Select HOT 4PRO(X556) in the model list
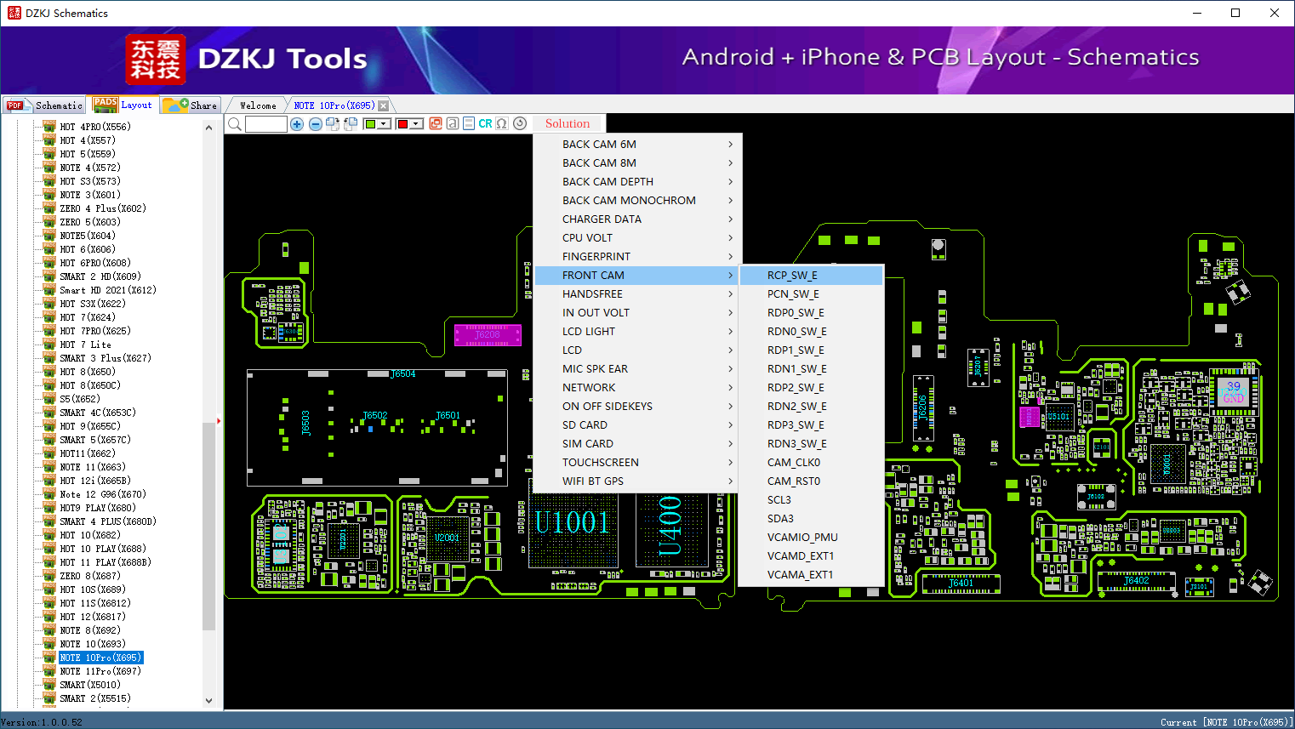This screenshot has width=1295, height=729. click(95, 127)
